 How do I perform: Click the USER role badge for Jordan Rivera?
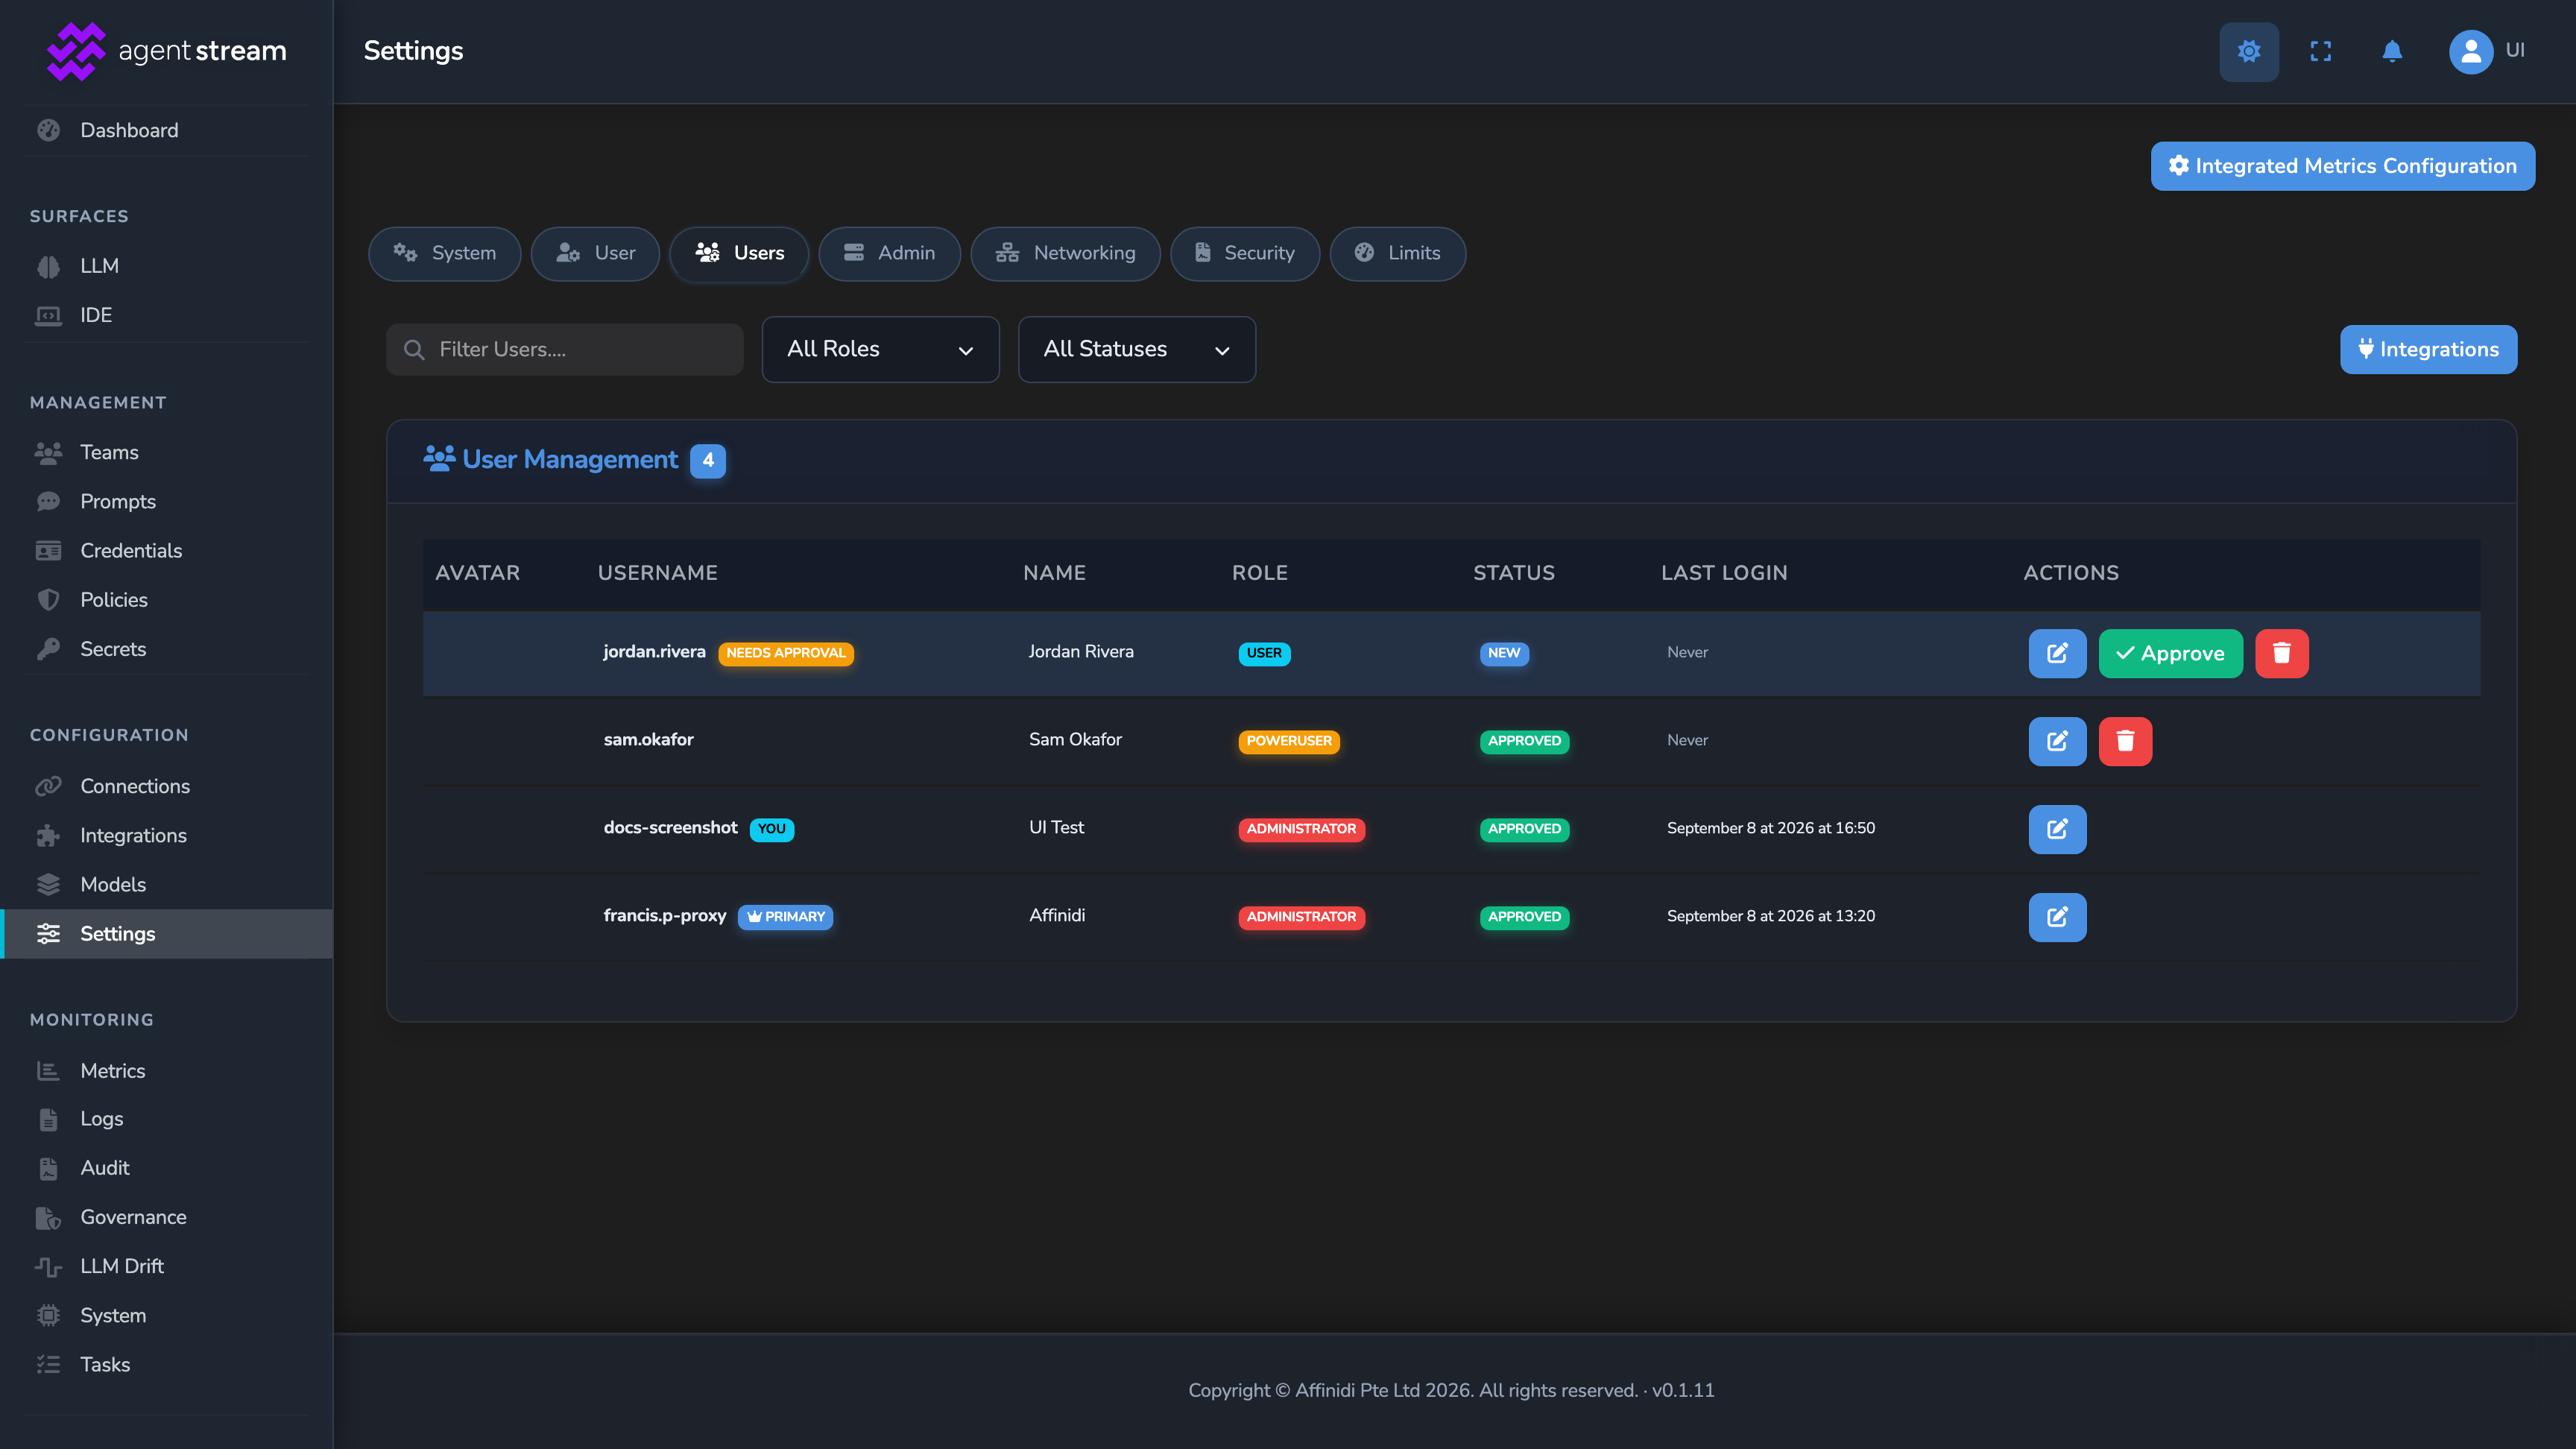(x=1264, y=653)
